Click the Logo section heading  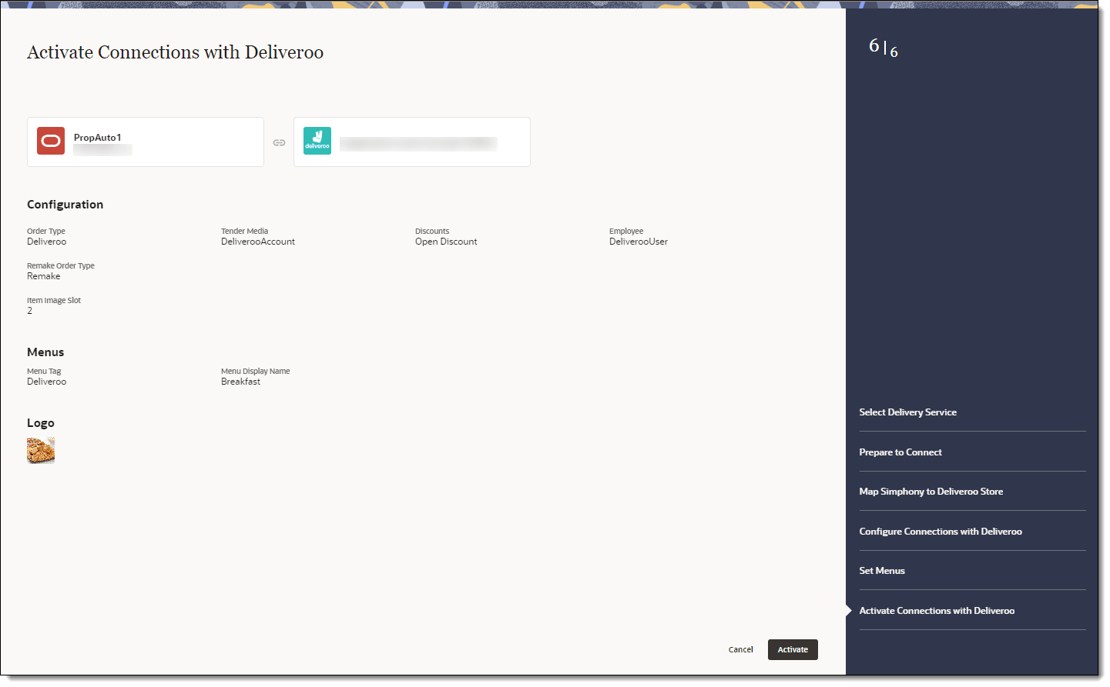click(x=41, y=423)
